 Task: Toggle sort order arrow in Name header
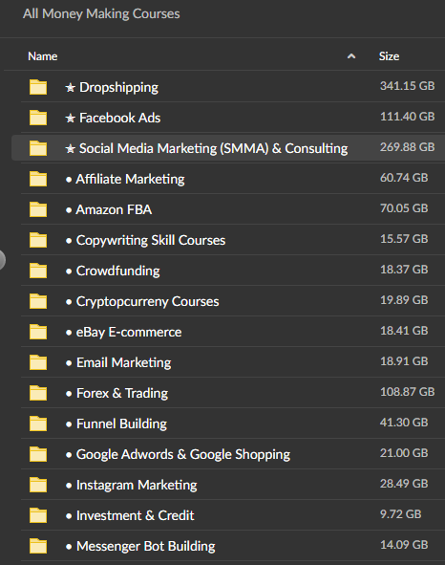coord(351,56)
